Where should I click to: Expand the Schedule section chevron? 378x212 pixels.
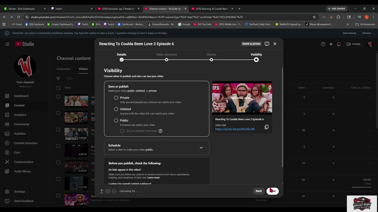click(x=201, y=148)
